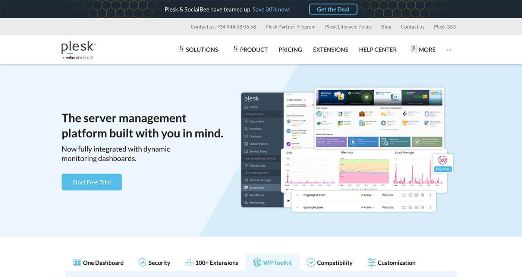Click the database icon in myproject.com row
This screenshot has height=277, width=522.
(x=416, y=195)
